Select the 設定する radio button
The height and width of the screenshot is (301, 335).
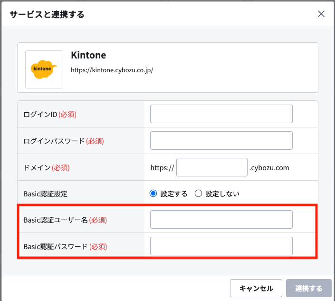coord(153,194)
